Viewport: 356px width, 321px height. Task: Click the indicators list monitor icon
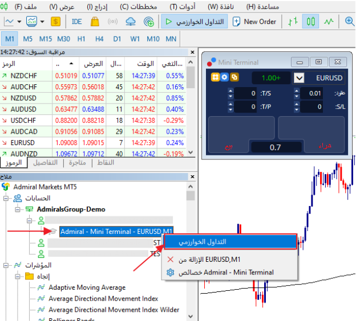[31, 22]
